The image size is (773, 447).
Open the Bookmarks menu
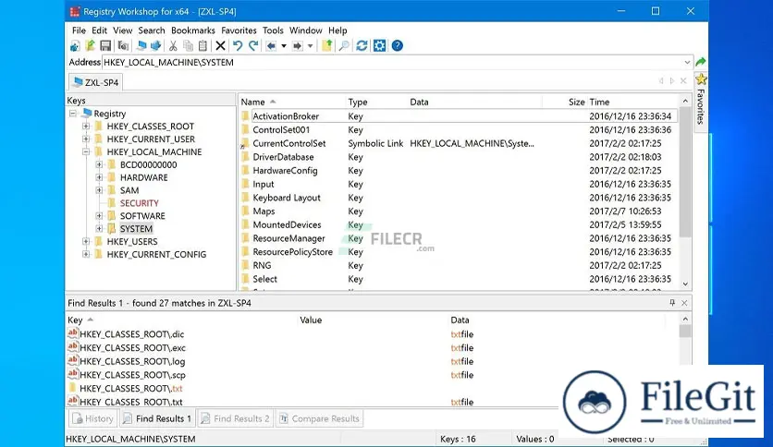tap(192, 30)
